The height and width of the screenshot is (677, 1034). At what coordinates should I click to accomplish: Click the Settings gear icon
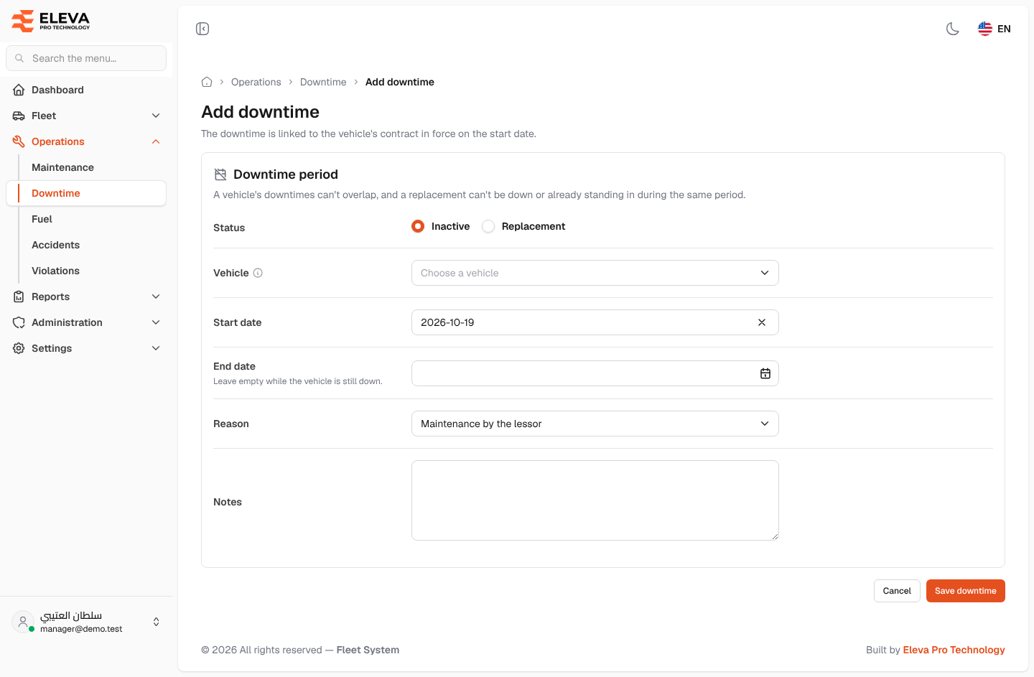[19, 348]
